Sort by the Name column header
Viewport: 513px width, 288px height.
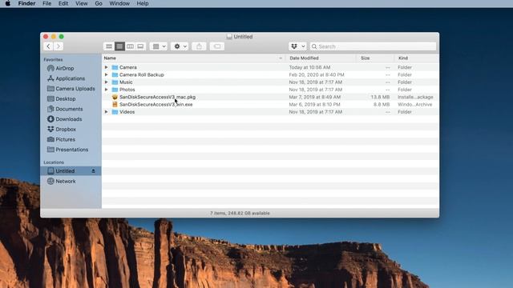(194, 58)
